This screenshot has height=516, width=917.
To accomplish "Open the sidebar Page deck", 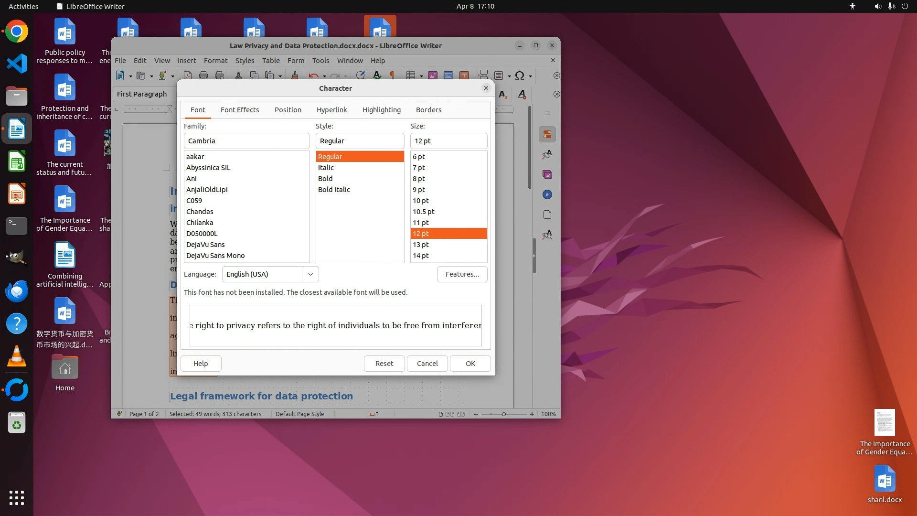I will [547, 215].
